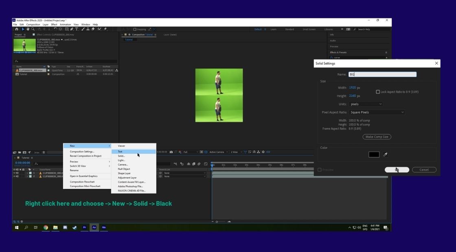Hide layer 1 CLIP0000030_000.mov visibility
Viewport: 456px width, 252px height.
click(15, 172)
